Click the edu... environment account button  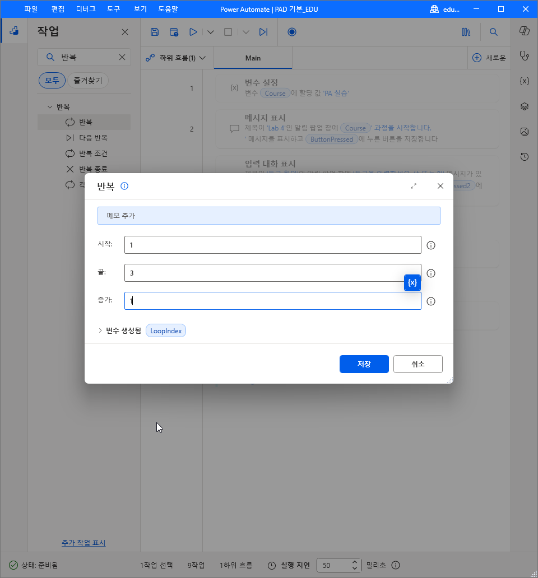click(445, 9)
